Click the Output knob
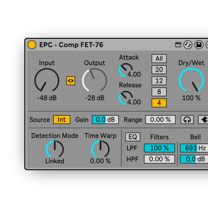 click(x=94, y=80)
